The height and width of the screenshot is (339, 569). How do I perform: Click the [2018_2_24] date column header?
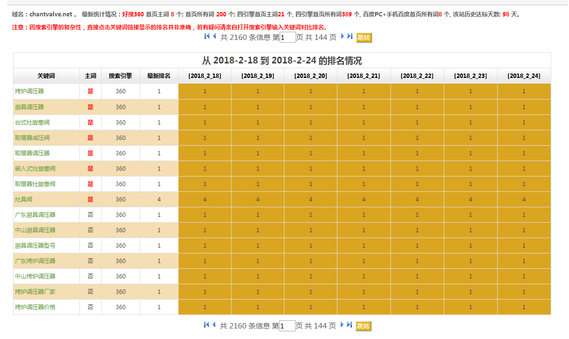[524, 76]
